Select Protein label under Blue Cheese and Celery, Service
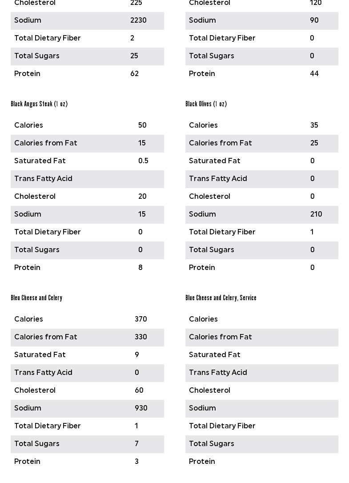 pos(202,462)
